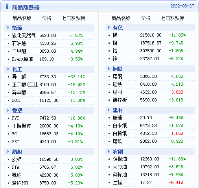This screenshot has height=188, width=199.
Task: Click 棕榈油 change value -11.66%
Action: click(x=177, y=159)
